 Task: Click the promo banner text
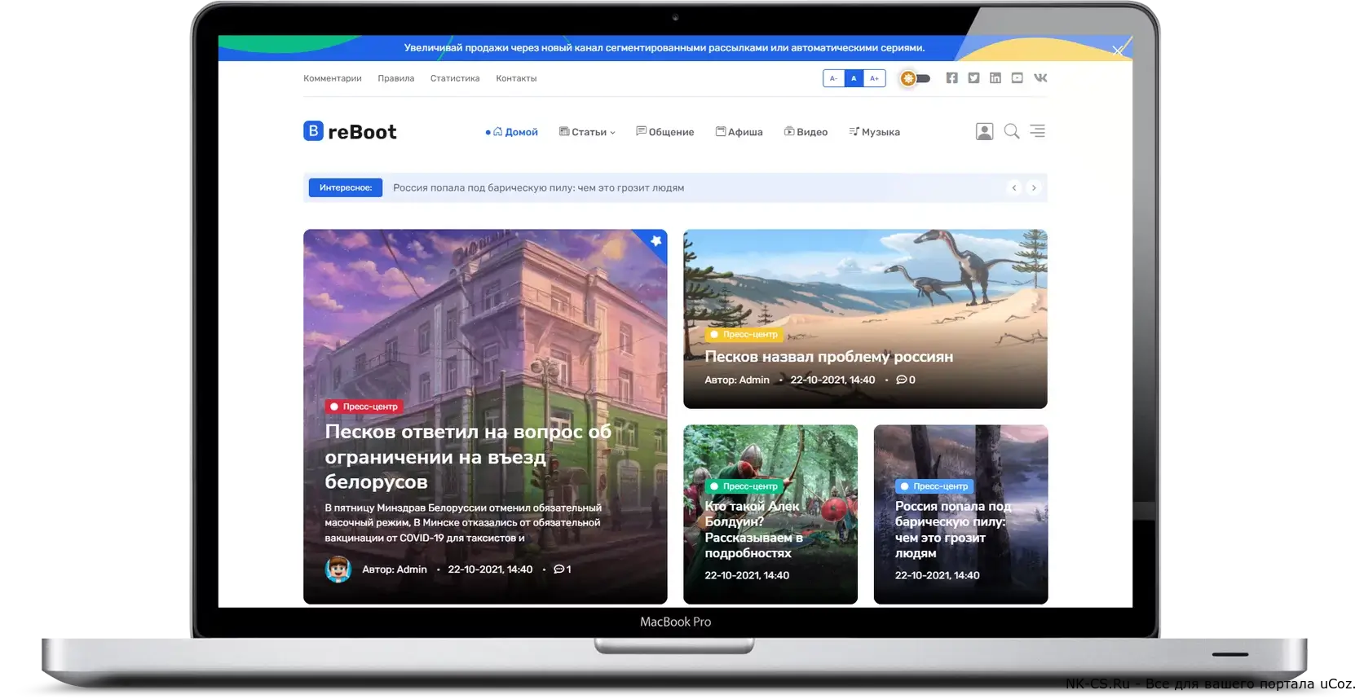pos(664,48)
